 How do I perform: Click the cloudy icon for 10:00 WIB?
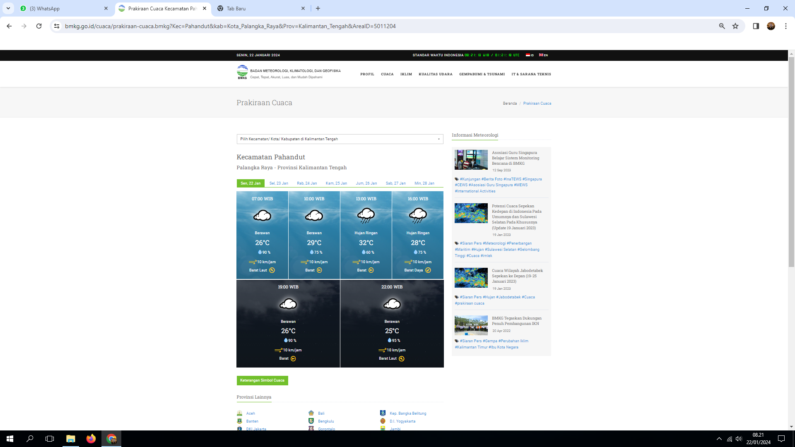(314, 216)
